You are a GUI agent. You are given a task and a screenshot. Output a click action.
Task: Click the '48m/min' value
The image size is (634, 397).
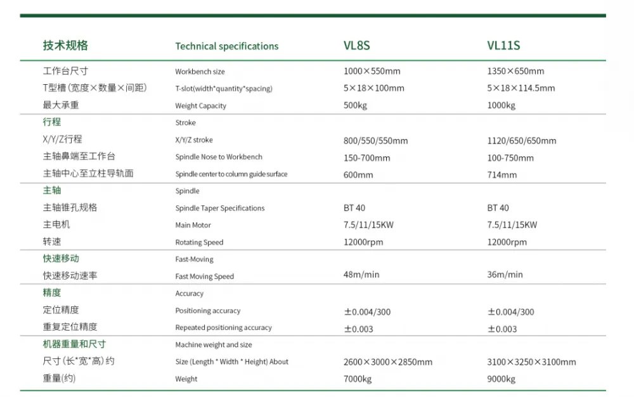(361, 275)
